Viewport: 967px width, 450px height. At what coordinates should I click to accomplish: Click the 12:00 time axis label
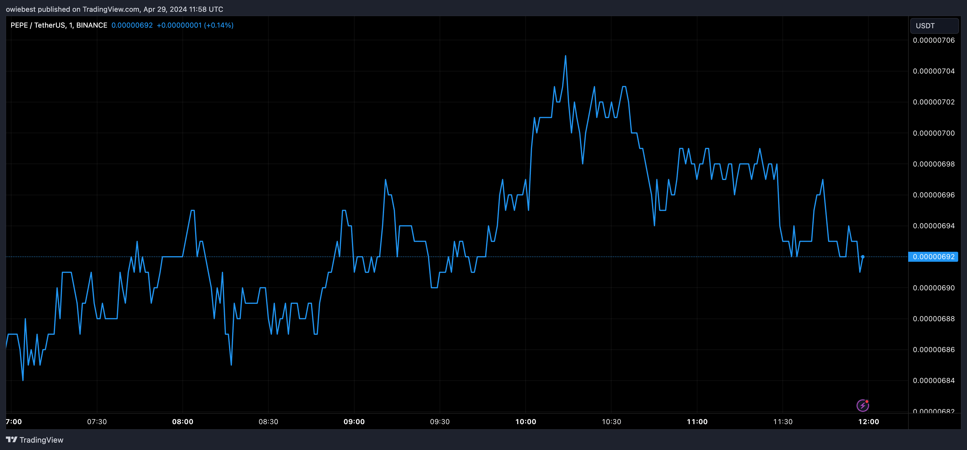pyautogui.click(x=868, y=421)
